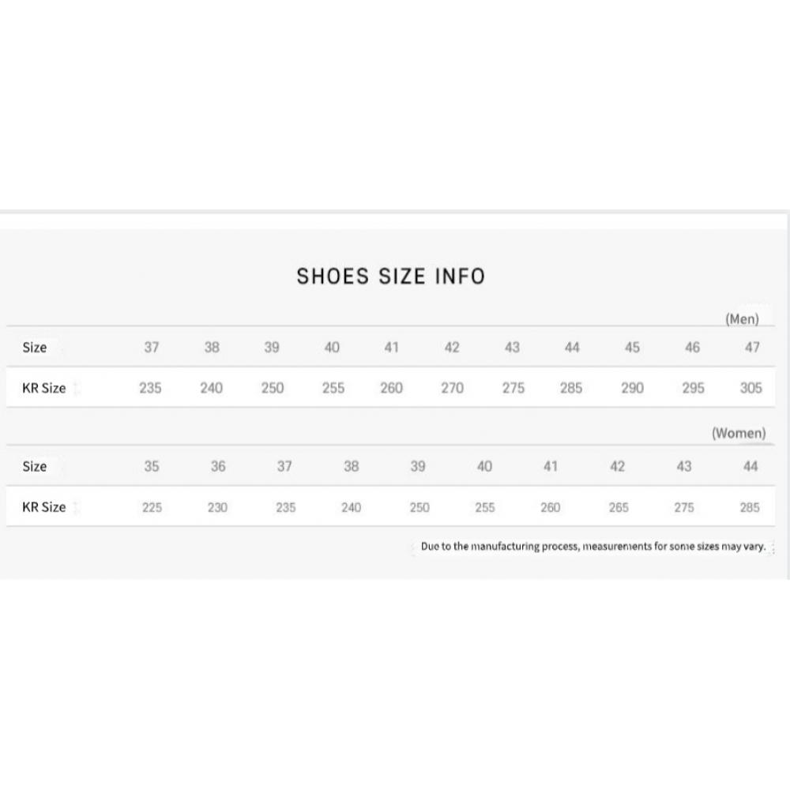The image size is (790, 790).
Task: Select size 41 in the Men table
Action: [392, 348]
